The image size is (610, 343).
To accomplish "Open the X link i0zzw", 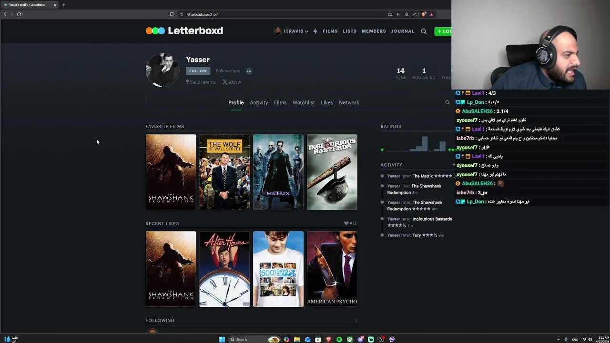I will pyautogui.click(x=232, y=82).
